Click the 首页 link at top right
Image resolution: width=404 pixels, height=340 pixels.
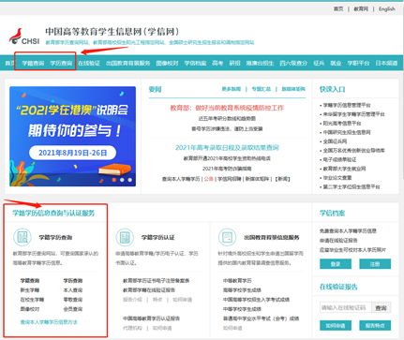[x=338, y=9]
